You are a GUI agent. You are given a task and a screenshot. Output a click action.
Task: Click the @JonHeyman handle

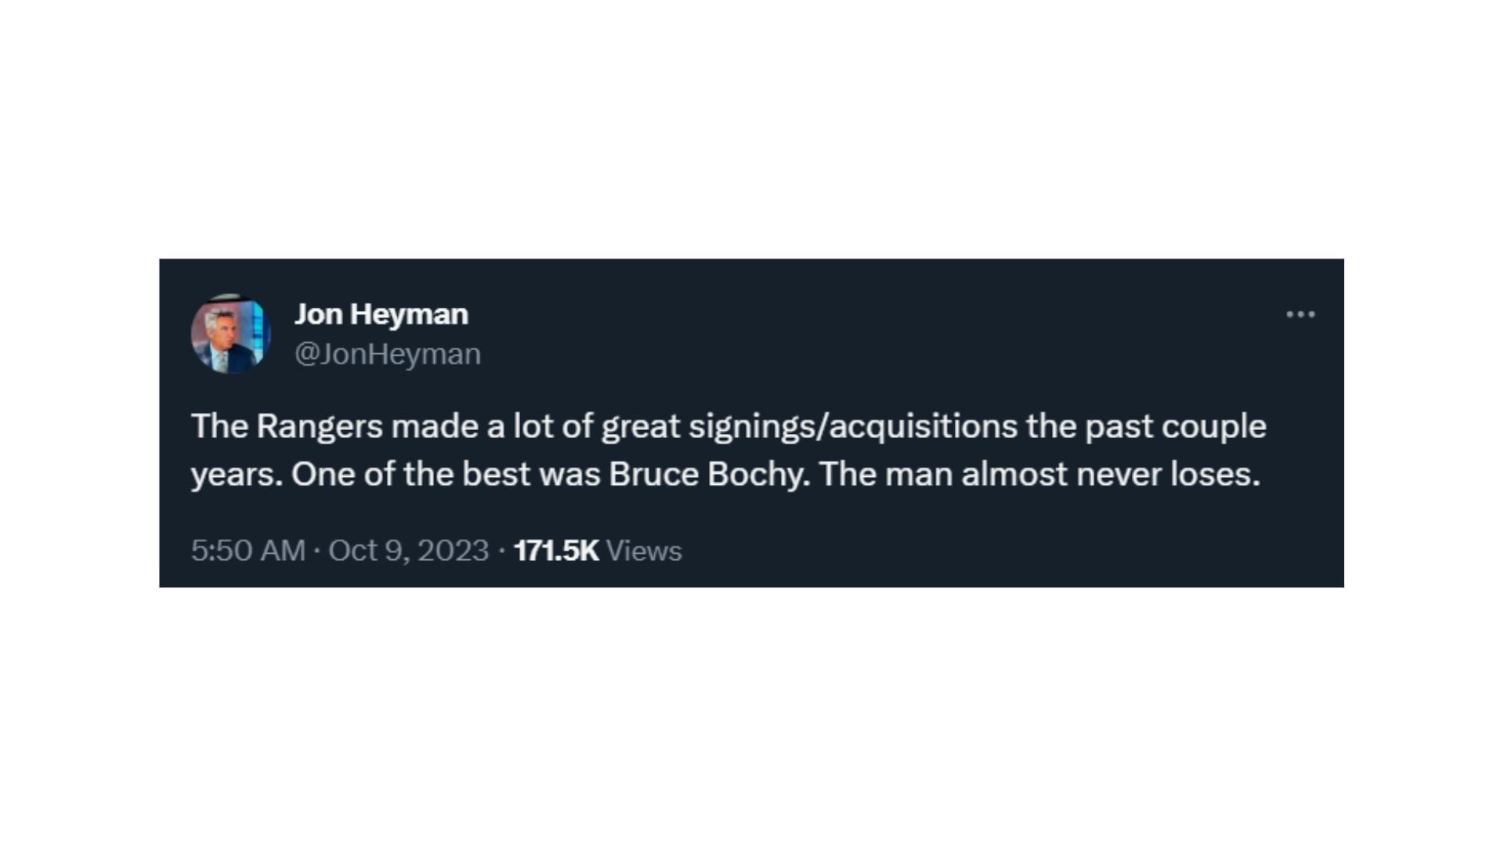388,354
